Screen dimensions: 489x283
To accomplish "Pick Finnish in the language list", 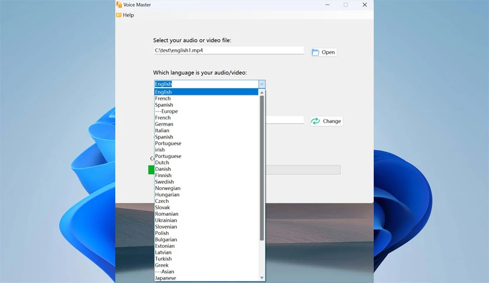I will [206, 175].
